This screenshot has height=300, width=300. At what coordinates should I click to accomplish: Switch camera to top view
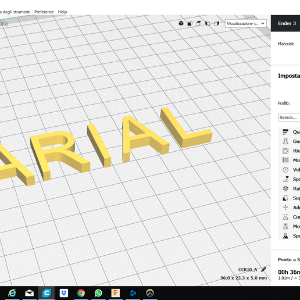tap(199, 23)
